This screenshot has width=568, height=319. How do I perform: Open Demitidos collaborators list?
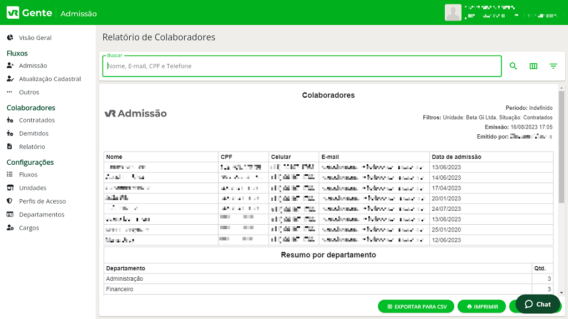point(33,133)
